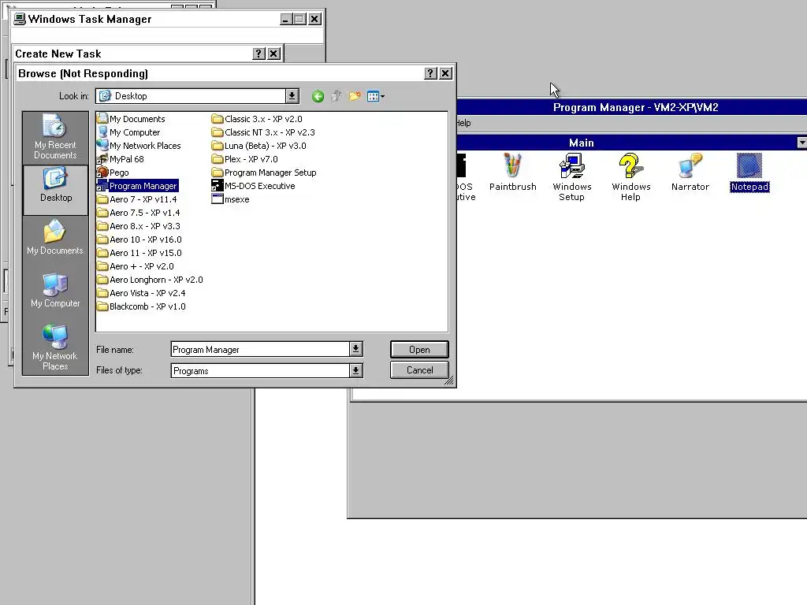The image size is (807, 605).
Task: Expand the File name dropdown arrow
Action: coord(355,349)
